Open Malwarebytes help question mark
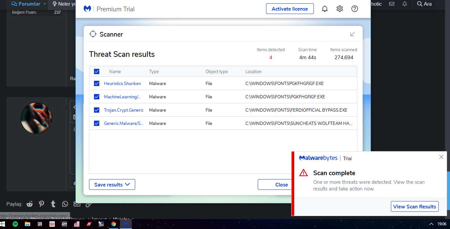 pos(355,9)
